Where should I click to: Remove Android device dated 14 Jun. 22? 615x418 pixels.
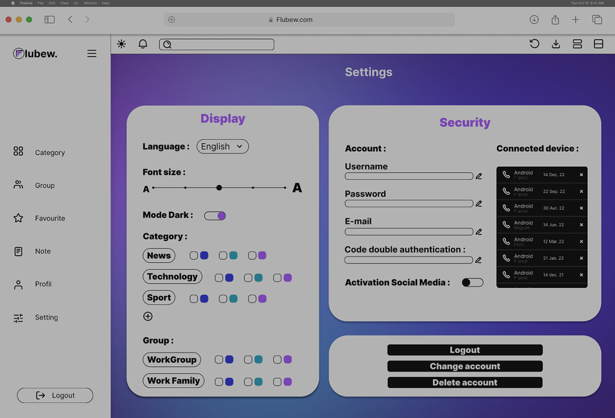tap(581, 225)
